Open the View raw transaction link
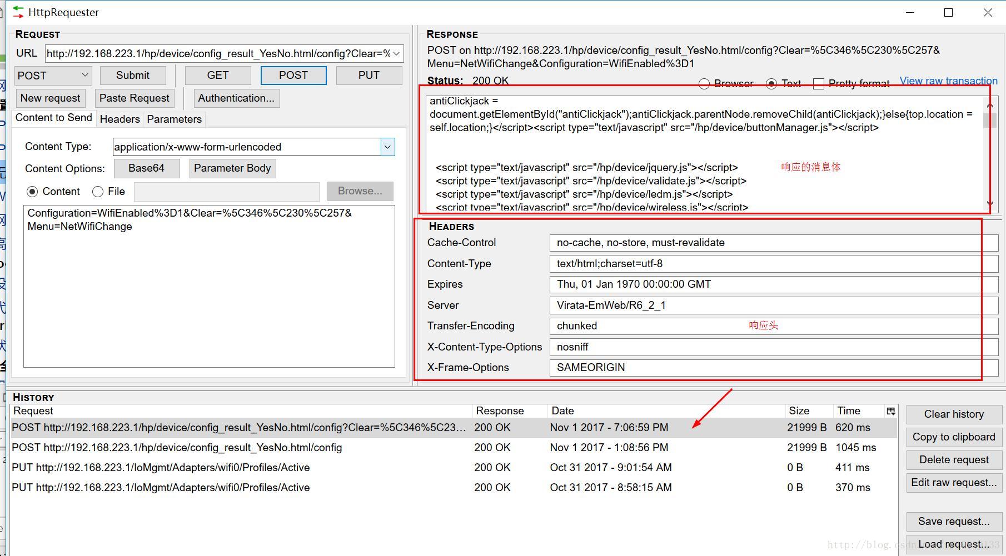Screen dimensions: 1006x556 click(948, 81)
